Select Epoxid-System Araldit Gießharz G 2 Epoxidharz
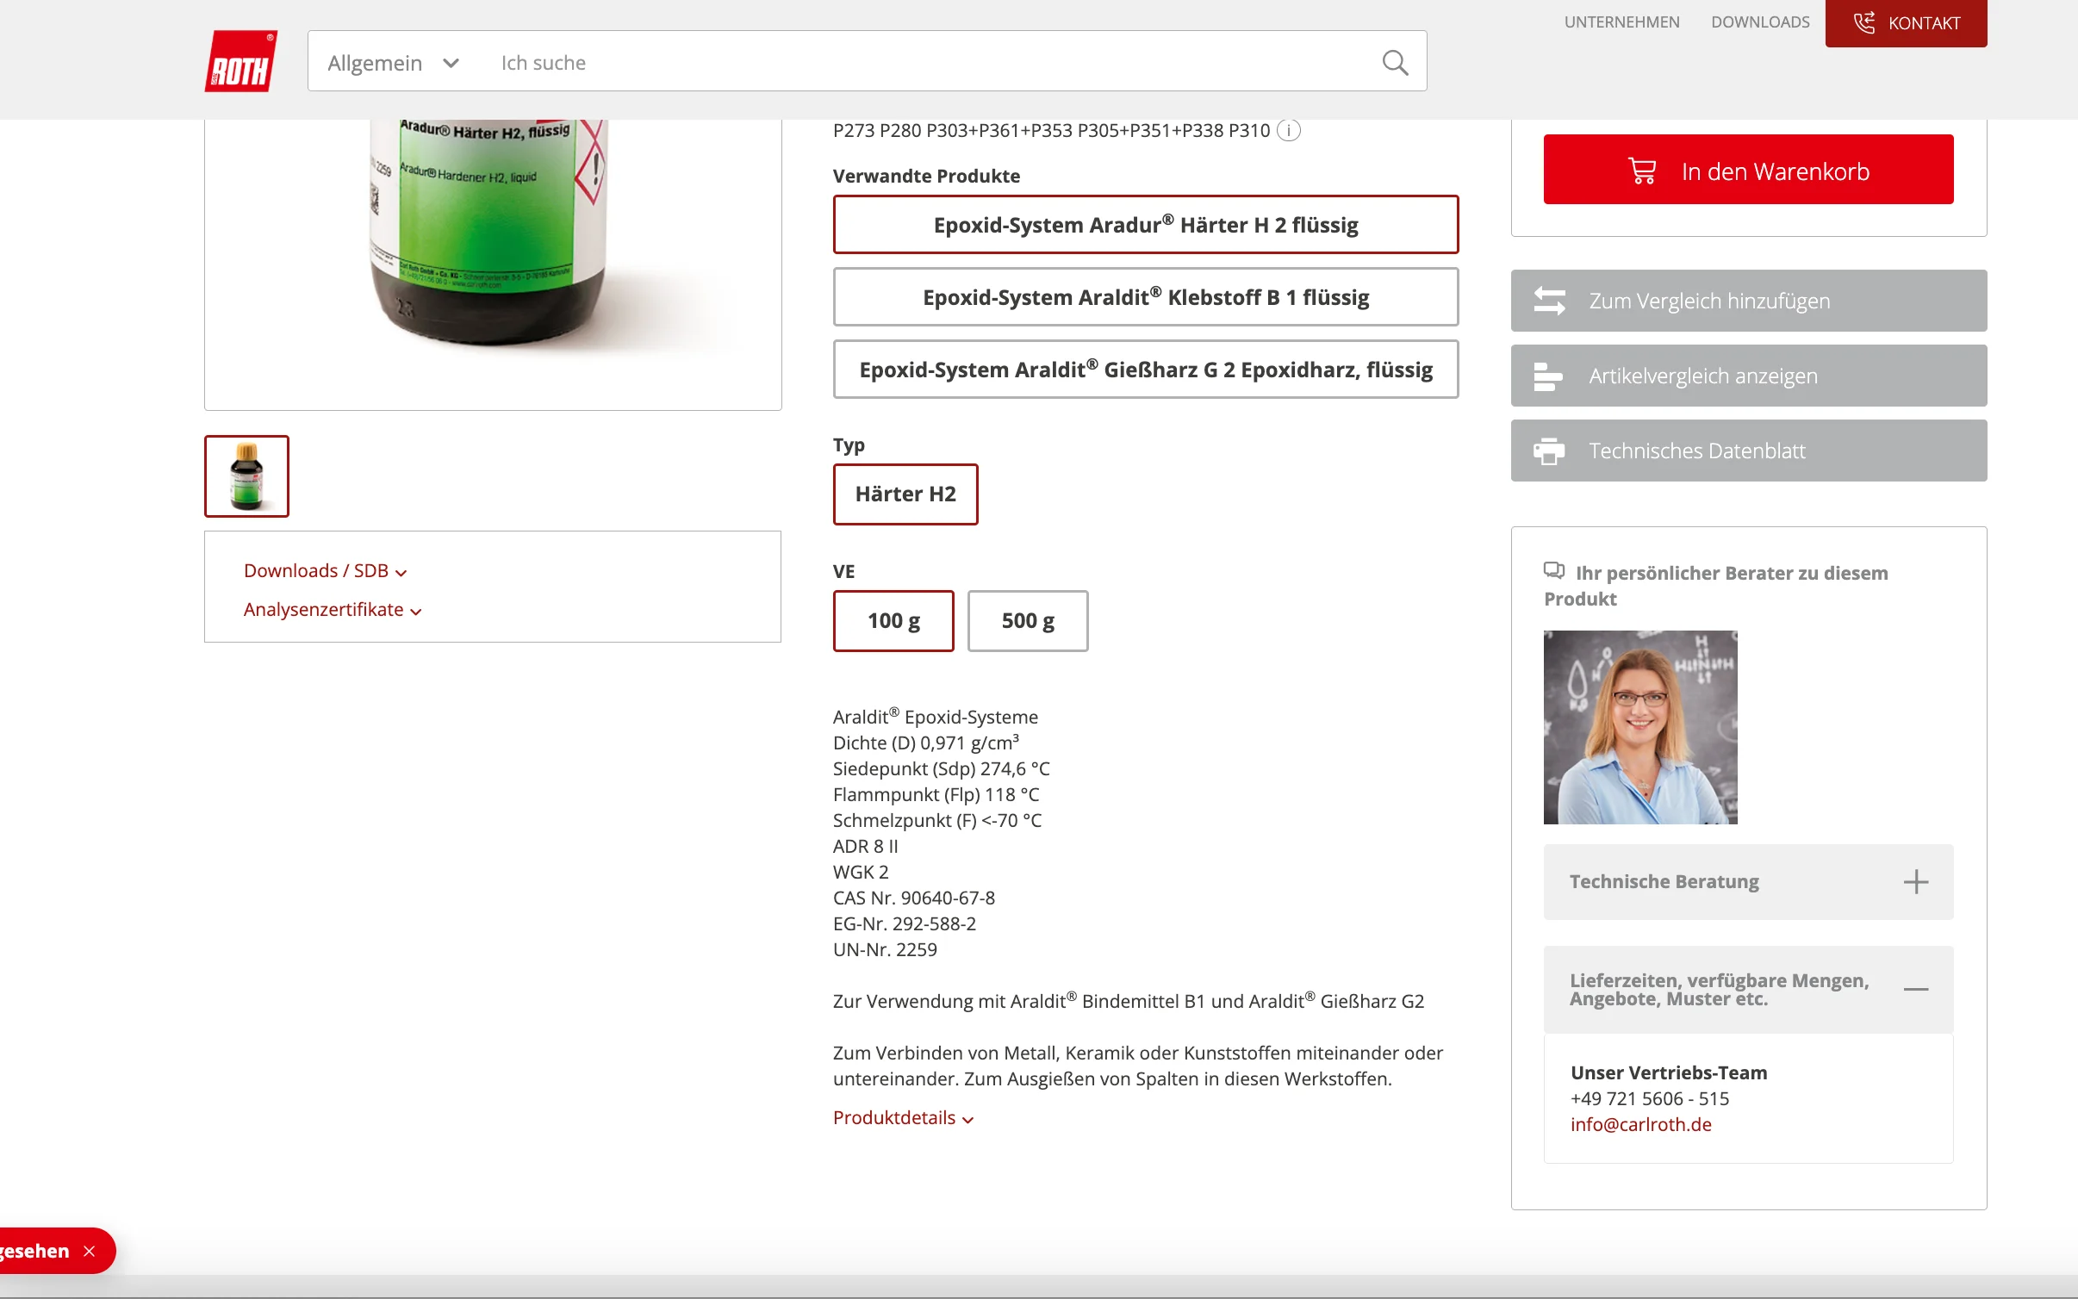The image size is (2078, 1299). pyautogui.click(x=1146, y=370)
